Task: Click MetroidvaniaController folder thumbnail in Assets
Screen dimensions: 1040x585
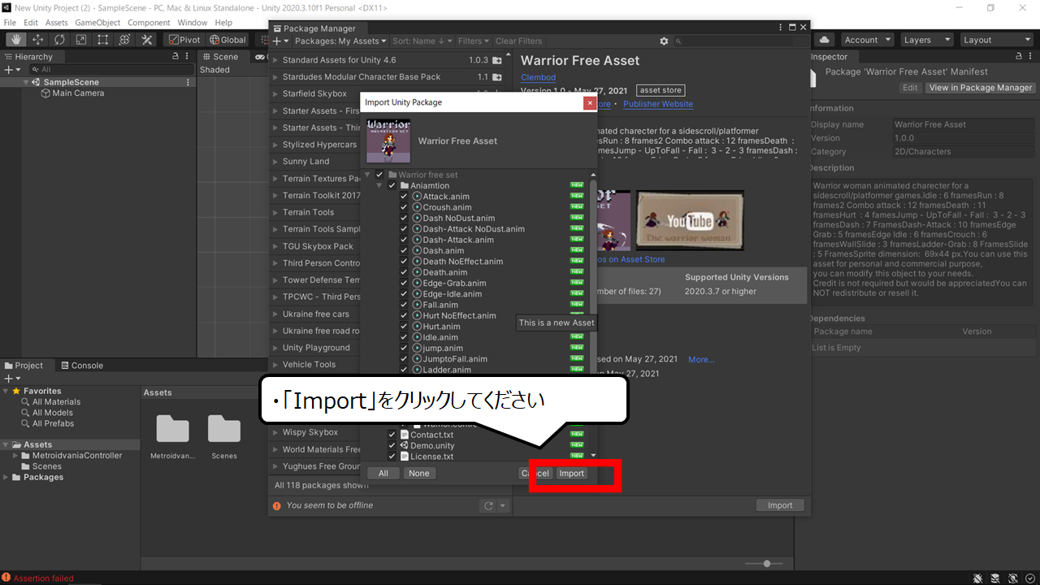Action: [x=172, y=429]
